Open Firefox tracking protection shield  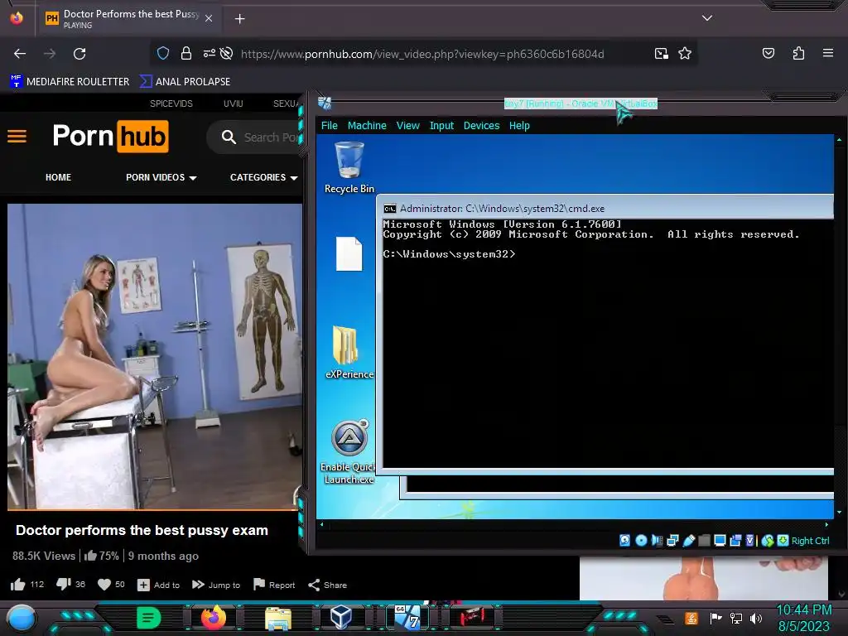tap(163, 53)
